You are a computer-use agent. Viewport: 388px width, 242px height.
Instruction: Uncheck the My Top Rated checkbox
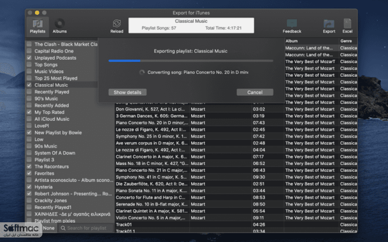(x=29, y=112)
